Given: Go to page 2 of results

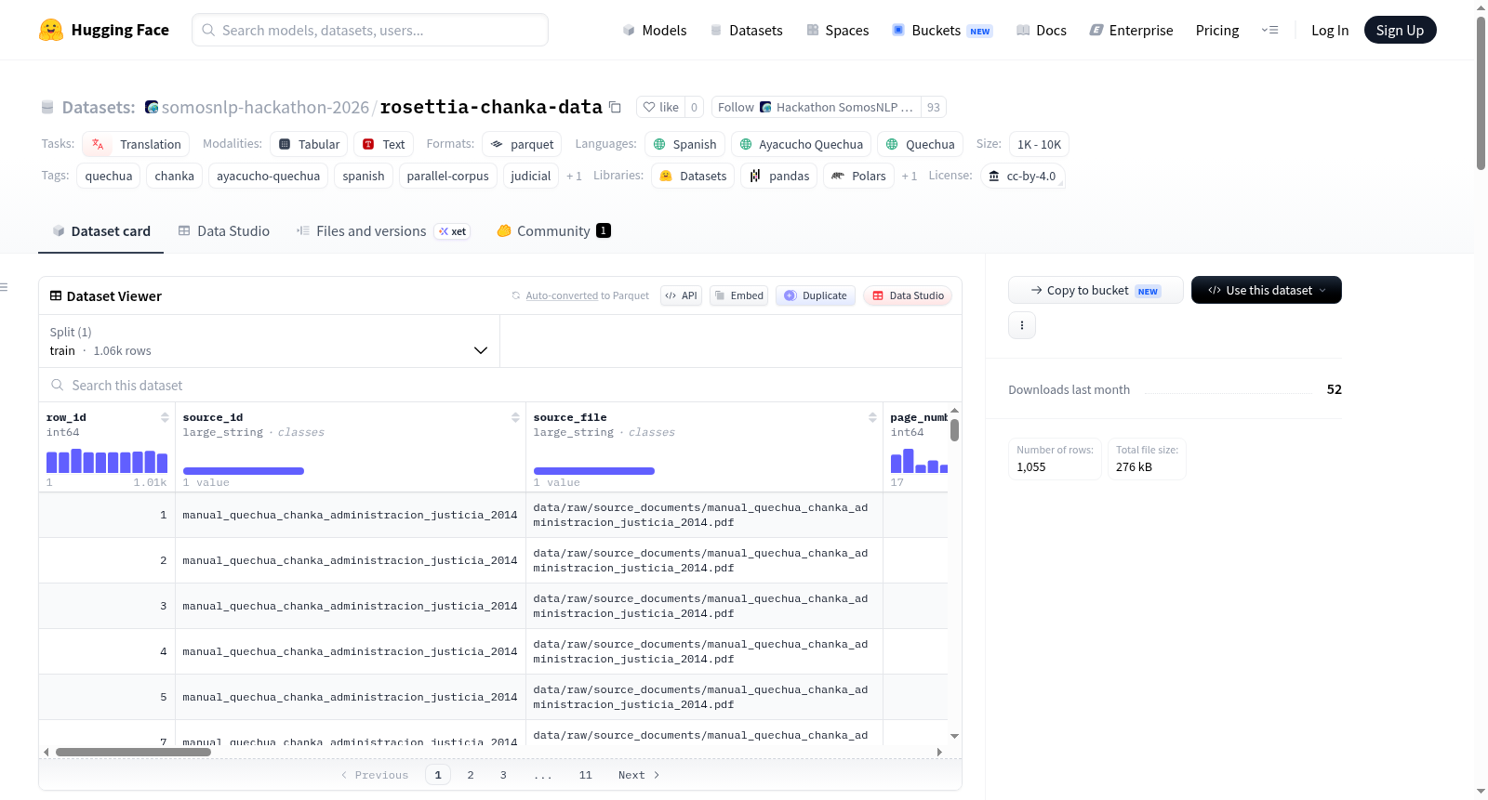Looking at the screenshot, I should (471, 775).
